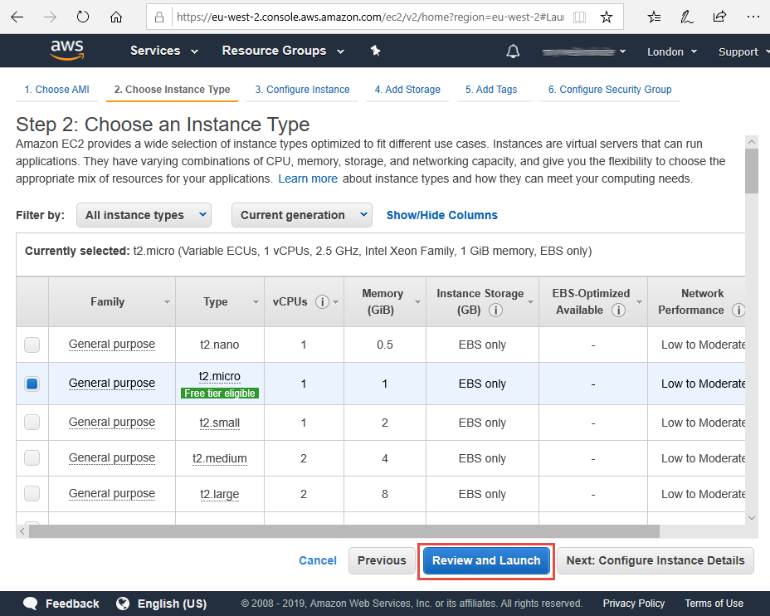The height and width of the screenshot is (616, 770).
Task: Open Family column sort arrow
Action: (x=167, y=302)
